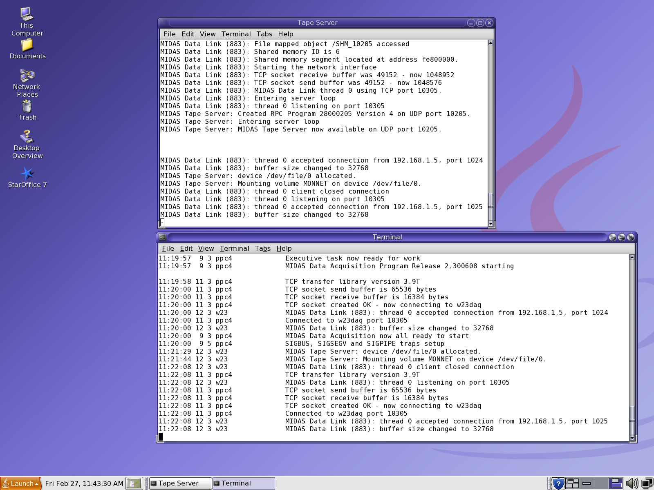Open the speaker volume control icon
This screenshot has height=490, width=654.
click(632, 483)
